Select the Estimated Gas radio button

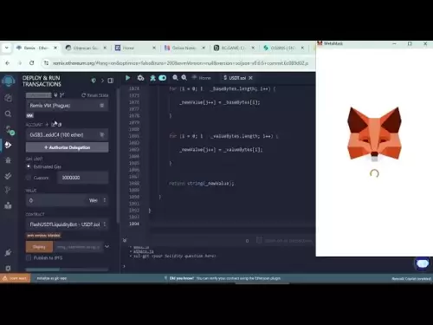tap(29, 166)
